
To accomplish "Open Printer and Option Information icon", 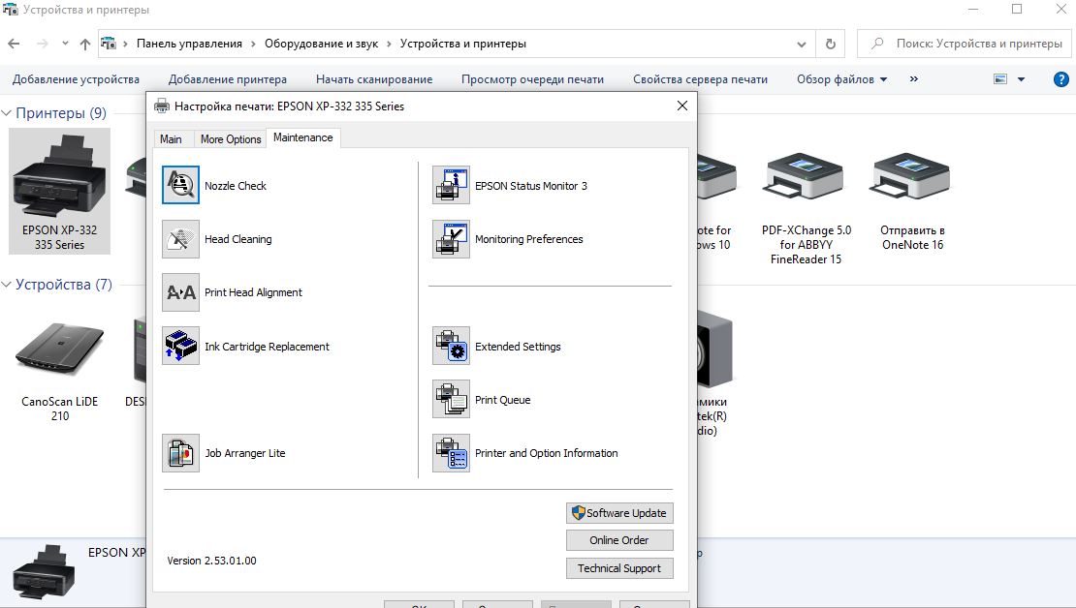I will [x=451, y=453].
